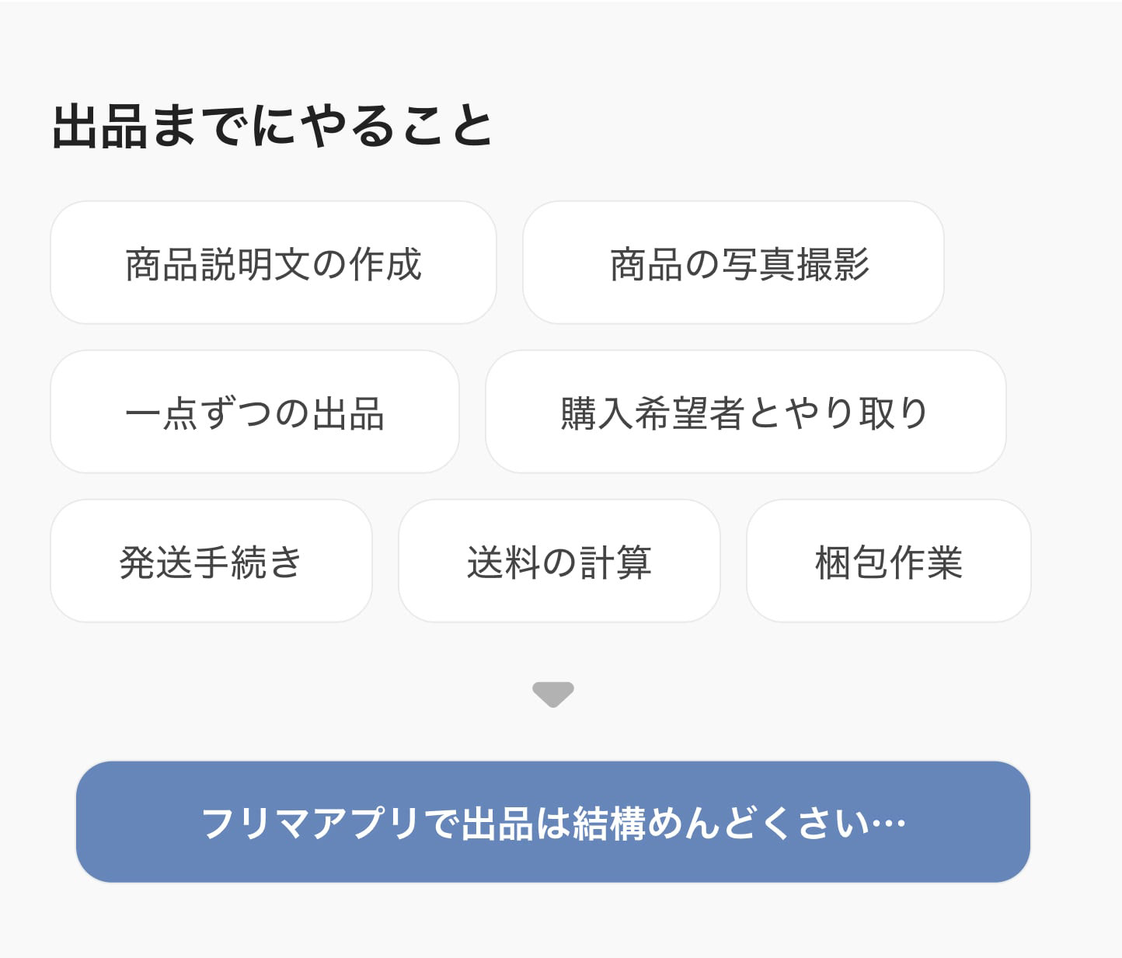Image resolution: width=1122 pixels, height=958 pixels.
Task: Expand the section below the gray arrow
Action: point(553,695)
